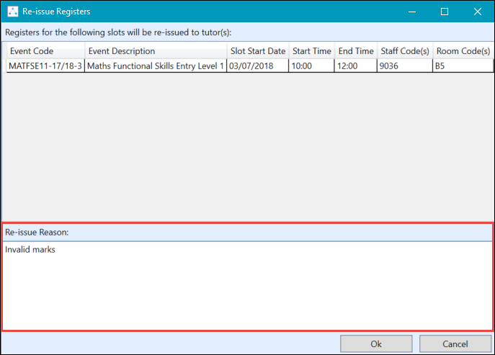This screenshot has height=355, width=495.
Task: Select the room code B5 cell
Action: pos(463,66)
